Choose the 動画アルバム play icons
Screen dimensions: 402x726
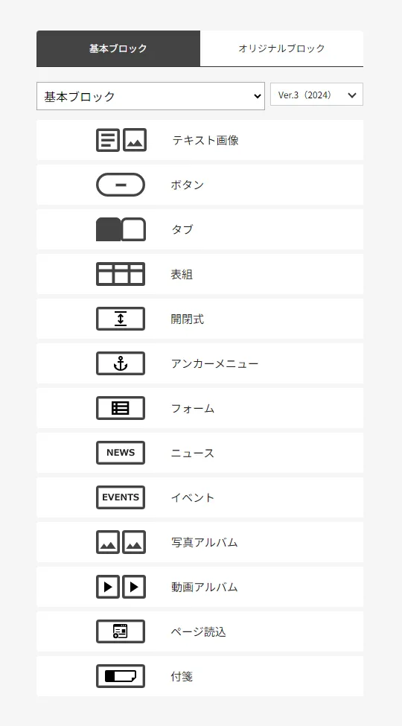tap(121, 587)
